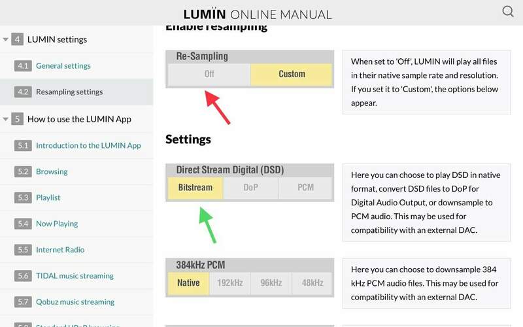The image size is (523, 327).
Task: Click the 5.1 section number badge
Action: coord(23,145)
